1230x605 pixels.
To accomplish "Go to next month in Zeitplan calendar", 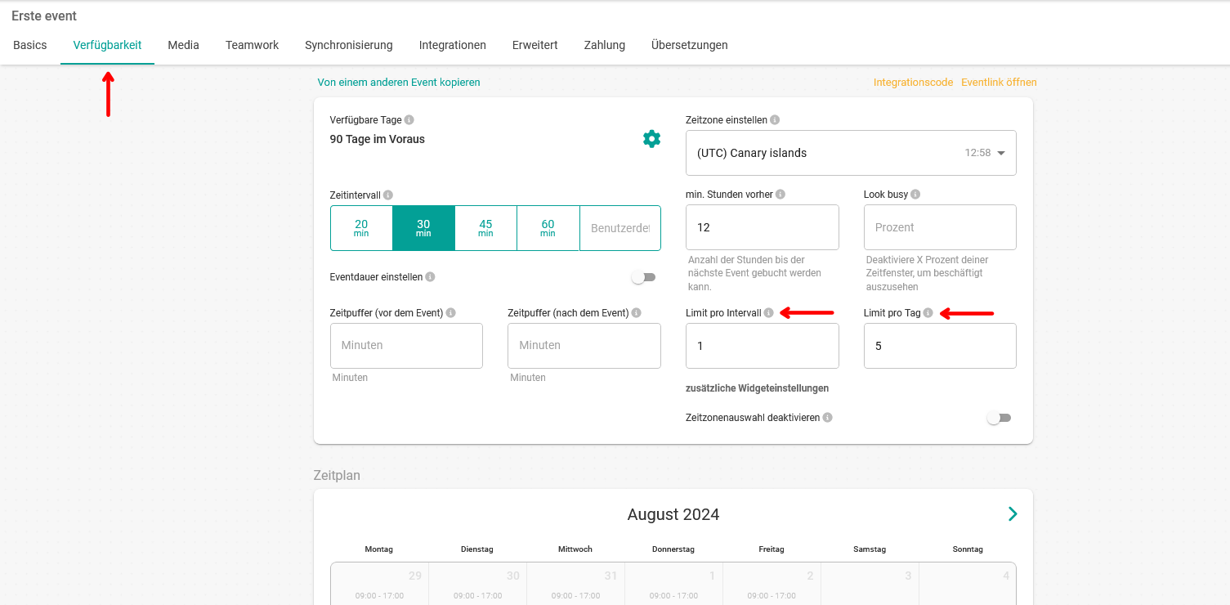I will click(x=1013, y=513).
